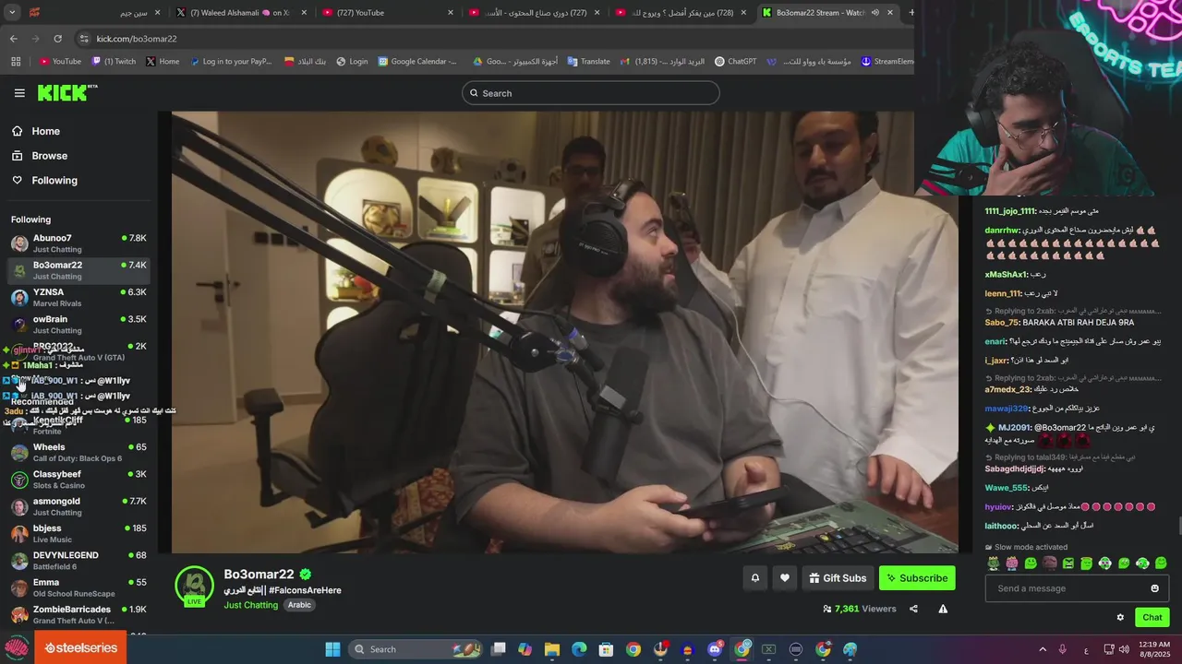Screen dimensions: 1182x664
Task: Report stream with the warning triangle icon
Action: [x=943, y=609]
